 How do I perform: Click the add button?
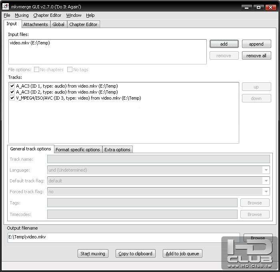coord(224,44)
